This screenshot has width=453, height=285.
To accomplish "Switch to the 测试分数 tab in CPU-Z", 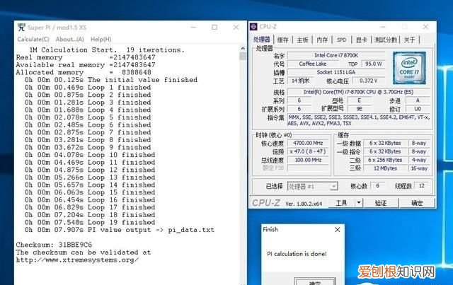I will coord(386,40).
